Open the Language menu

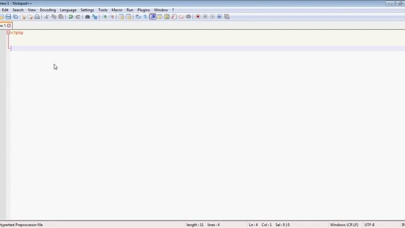(68, 10)
